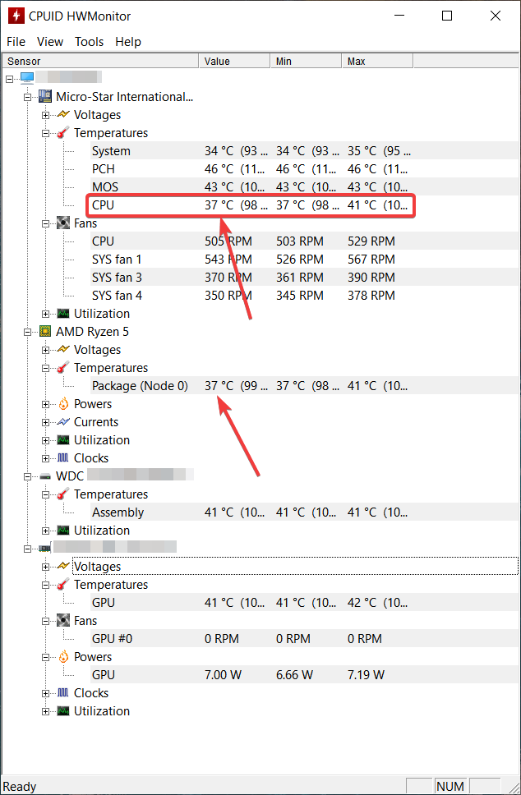Collapse the WDC drive node
The height and width of the screenshot is (795, 521).
click(x=27, y=476)
